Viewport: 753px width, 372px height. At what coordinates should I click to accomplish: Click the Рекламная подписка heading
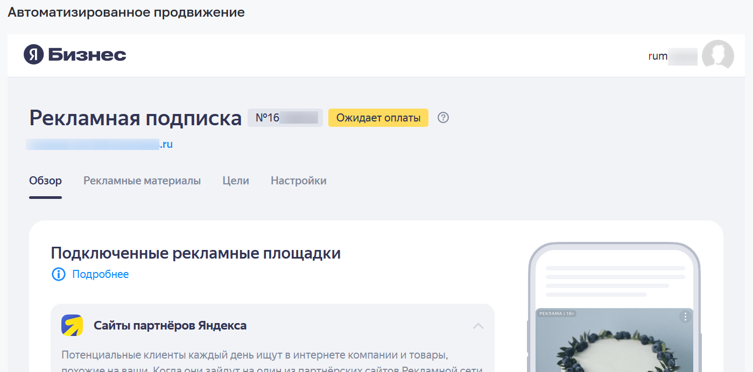[136, 118]
